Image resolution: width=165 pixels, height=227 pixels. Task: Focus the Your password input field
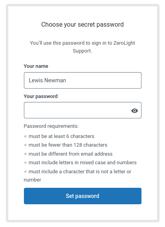[x=83, y=110]
